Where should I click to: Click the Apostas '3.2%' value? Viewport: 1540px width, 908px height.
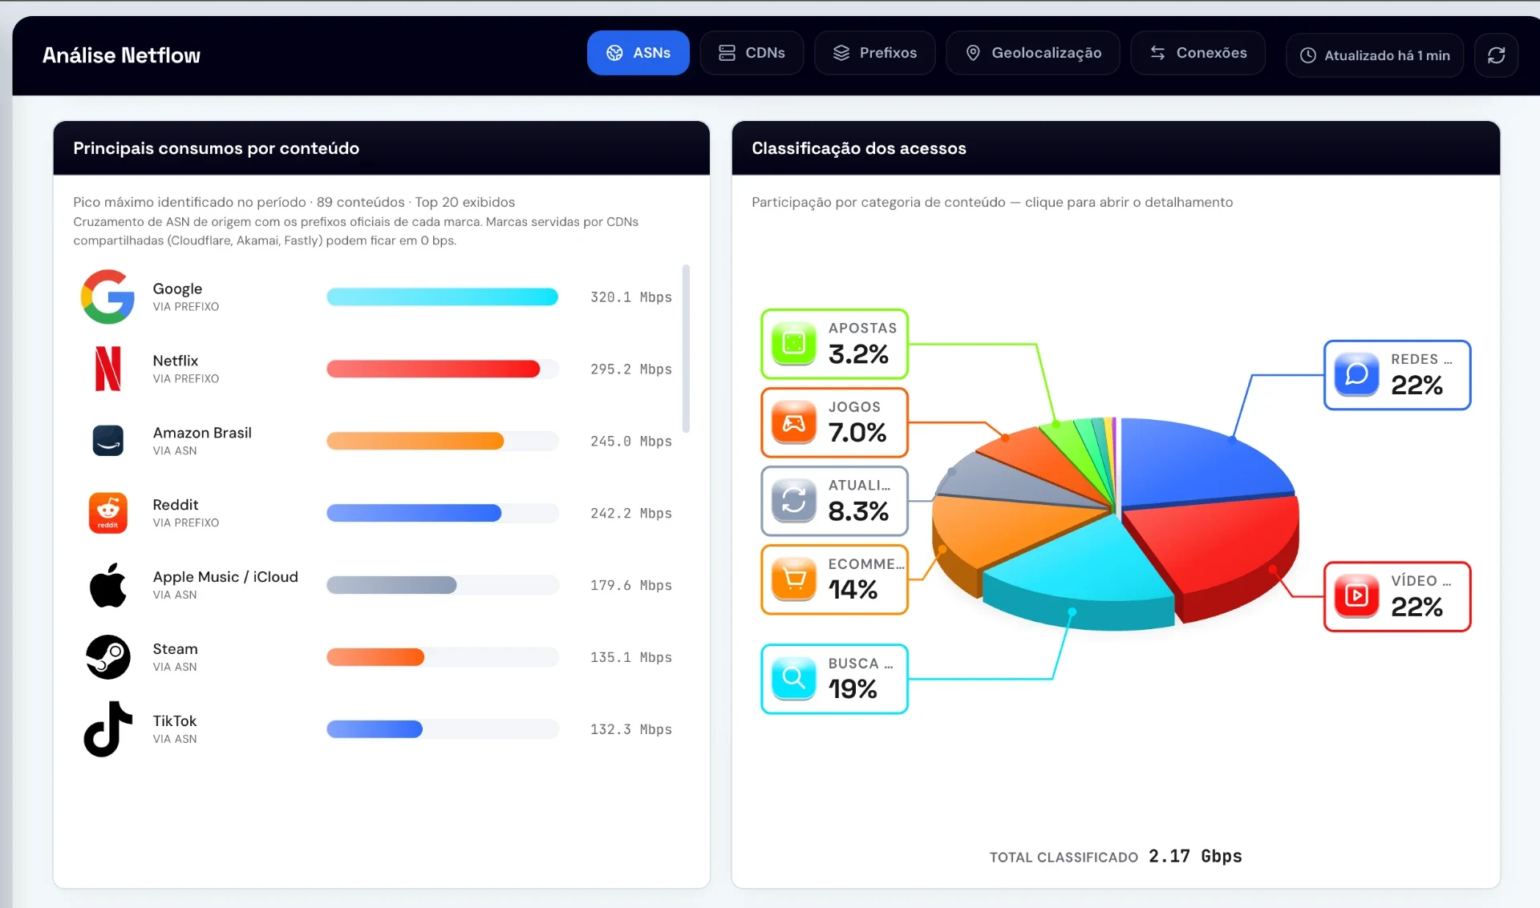pyautogui.click(x=858, y=354)
